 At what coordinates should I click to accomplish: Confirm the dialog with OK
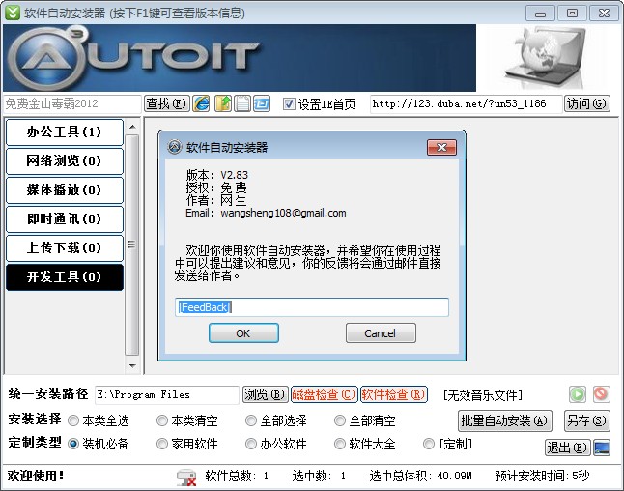(x=243, y=332)
